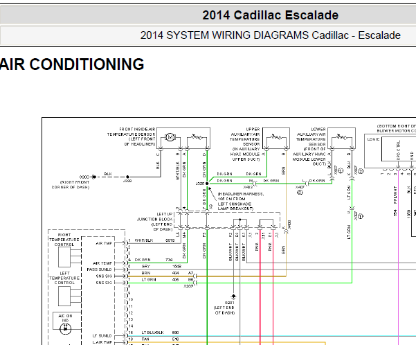The width and height of the screenshot is (416, 345).
Task: Click the "GRY" wire label at pin 5
Action: pos(146,266)
